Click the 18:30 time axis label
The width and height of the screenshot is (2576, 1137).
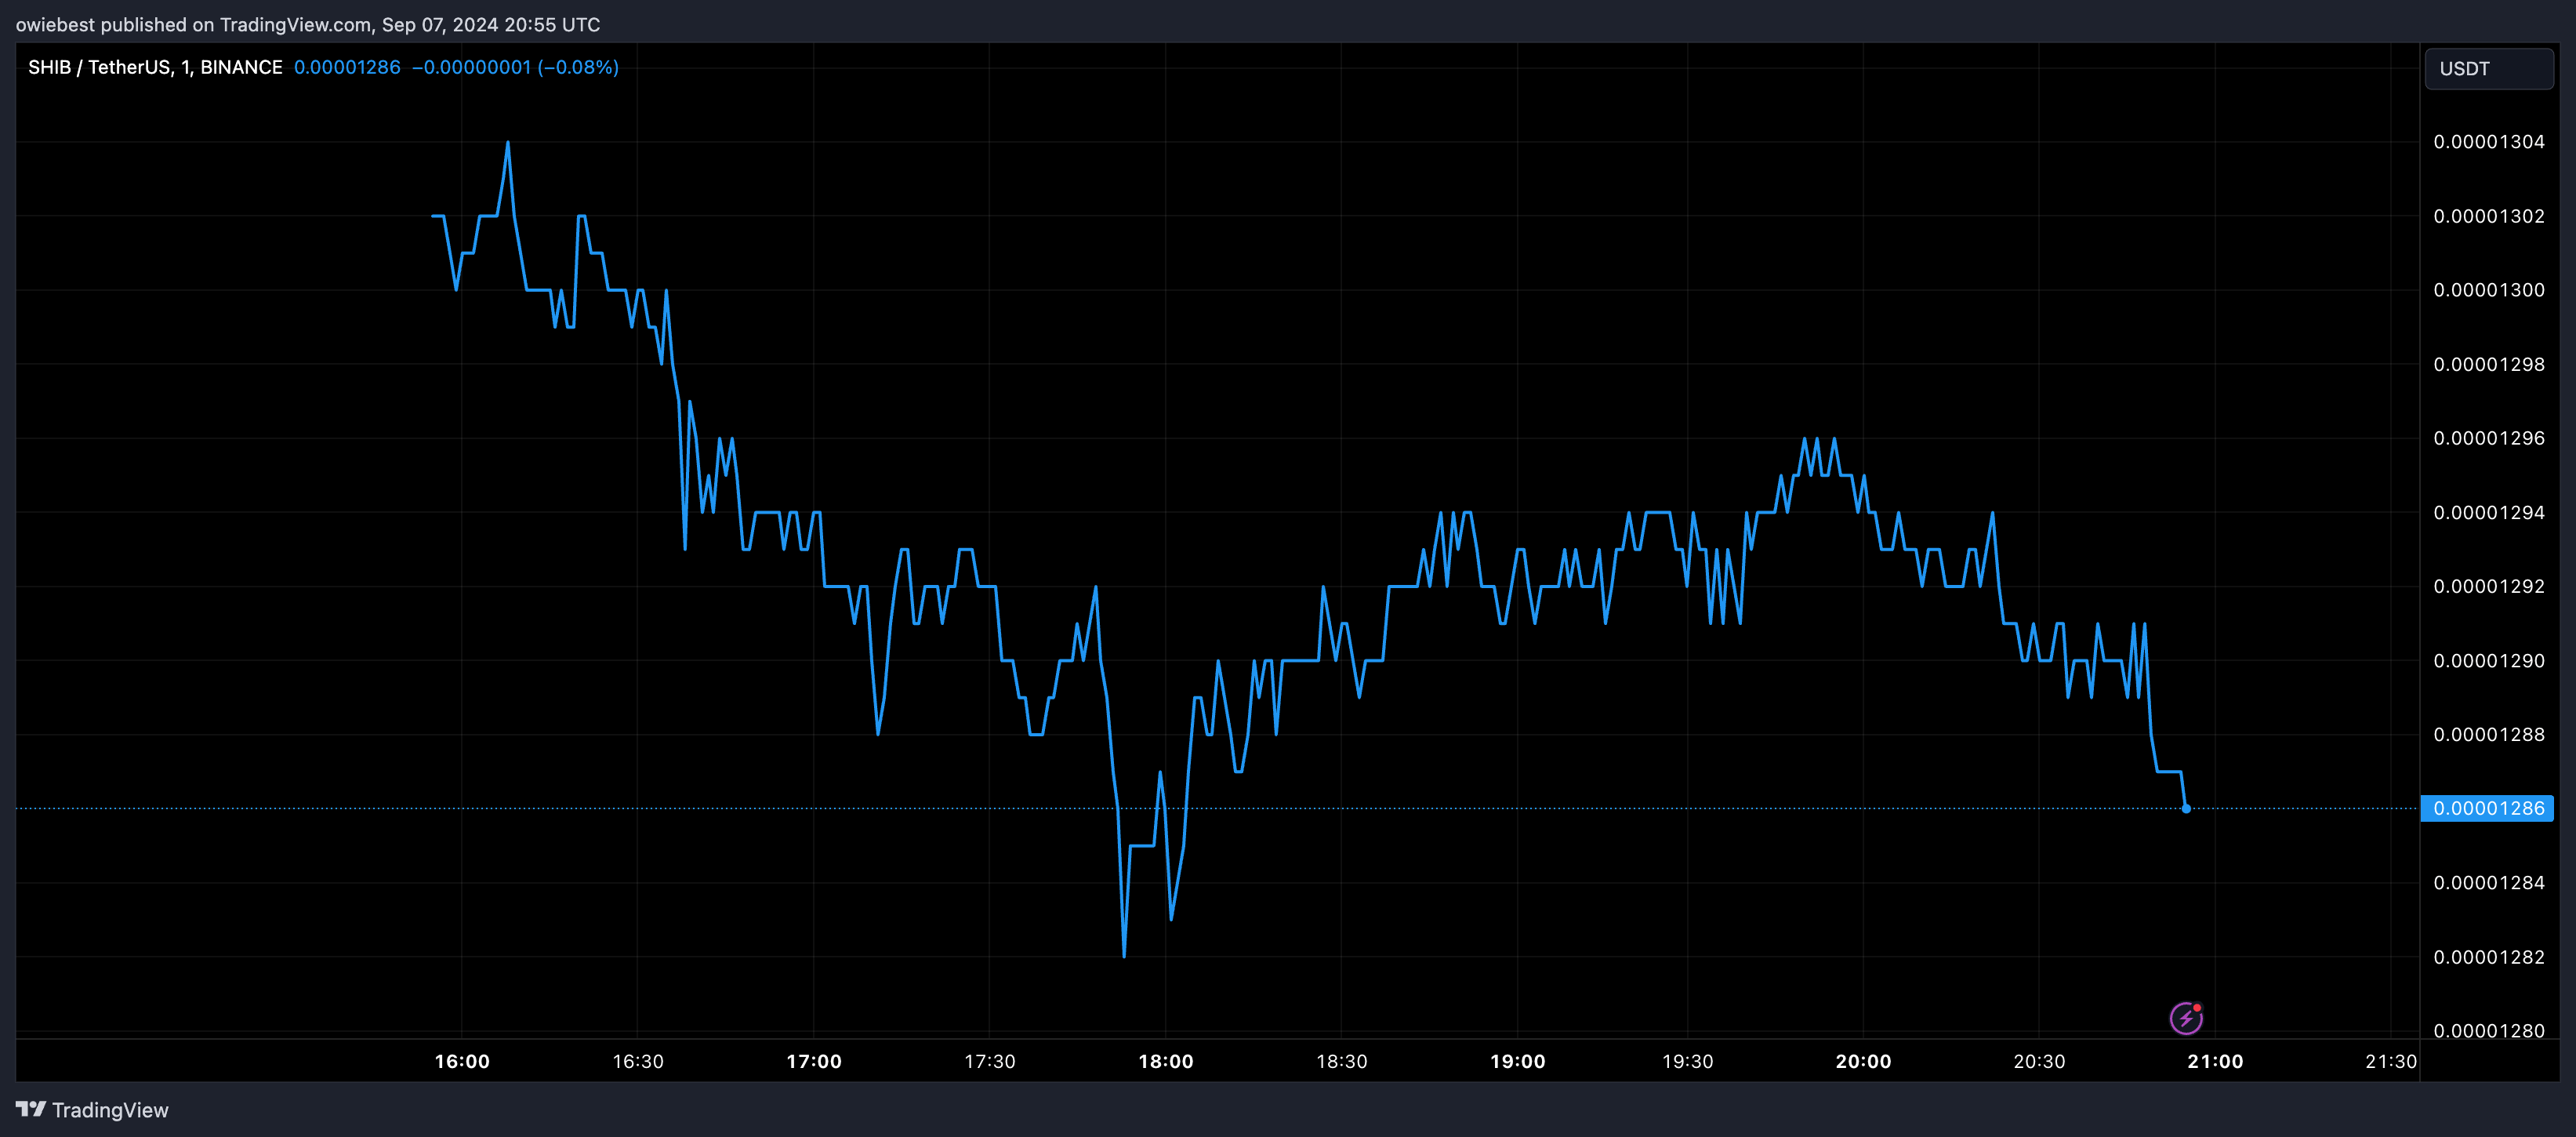point(1342,1061)
